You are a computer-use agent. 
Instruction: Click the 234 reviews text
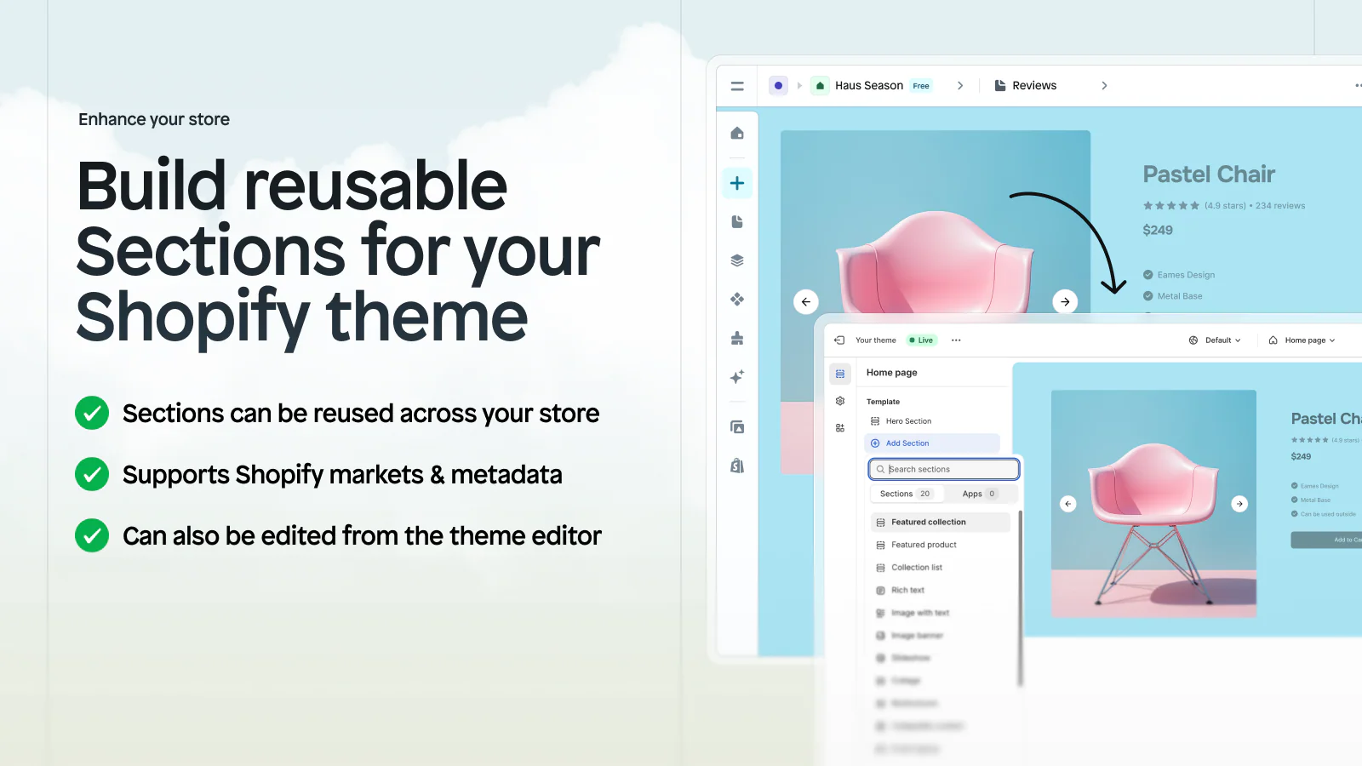coord(1280,206)
